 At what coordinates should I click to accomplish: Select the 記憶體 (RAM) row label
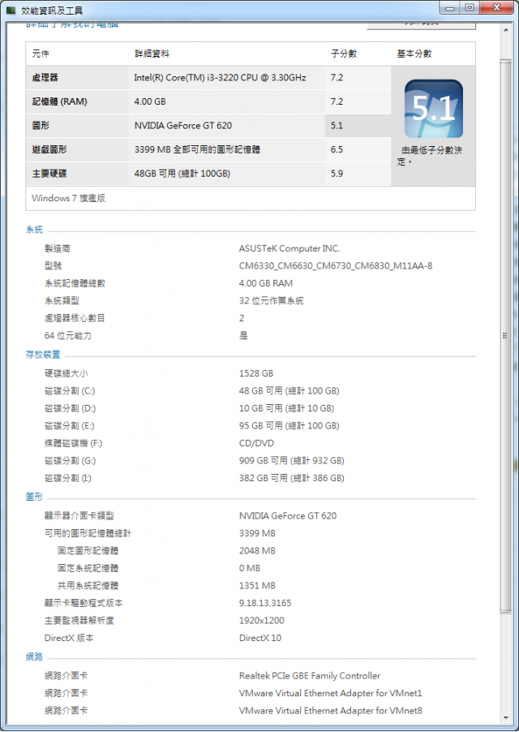(60, 101)
